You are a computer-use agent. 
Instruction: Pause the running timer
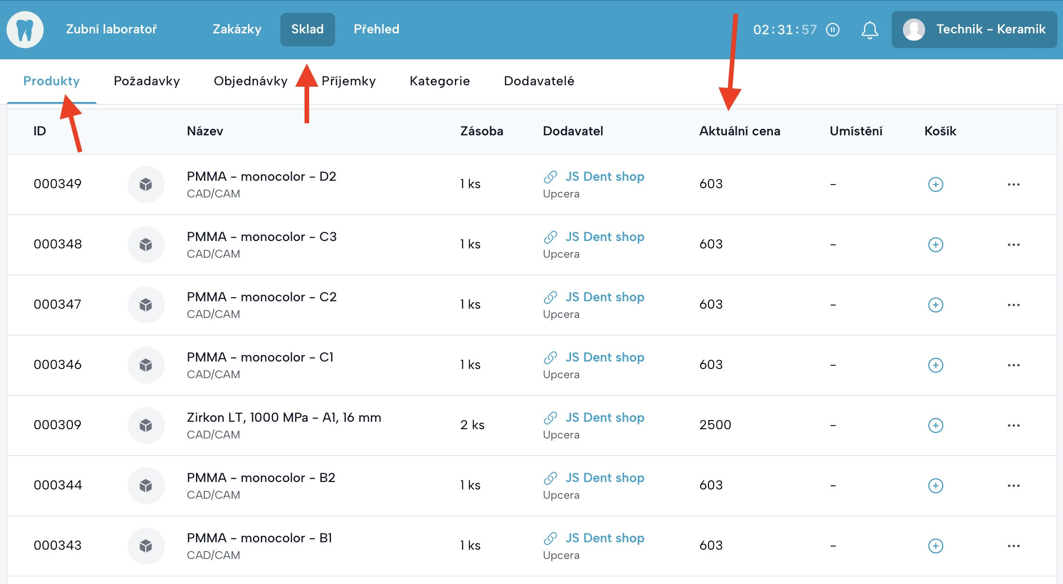(x=833, y=30)
